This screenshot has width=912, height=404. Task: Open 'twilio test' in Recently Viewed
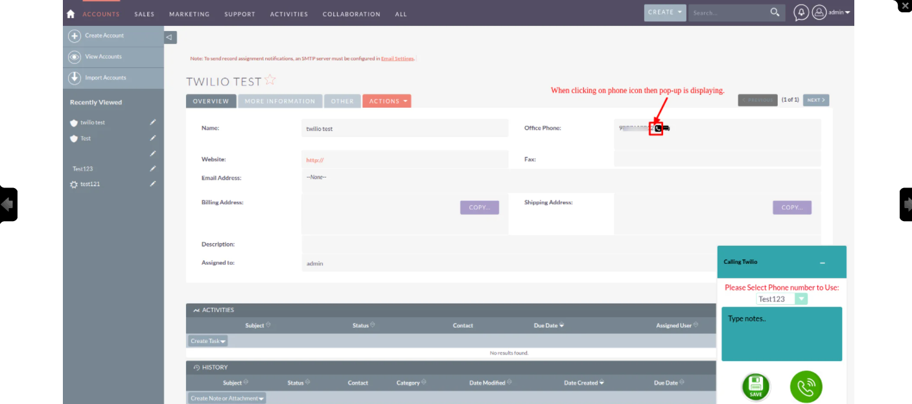point(93,123)
